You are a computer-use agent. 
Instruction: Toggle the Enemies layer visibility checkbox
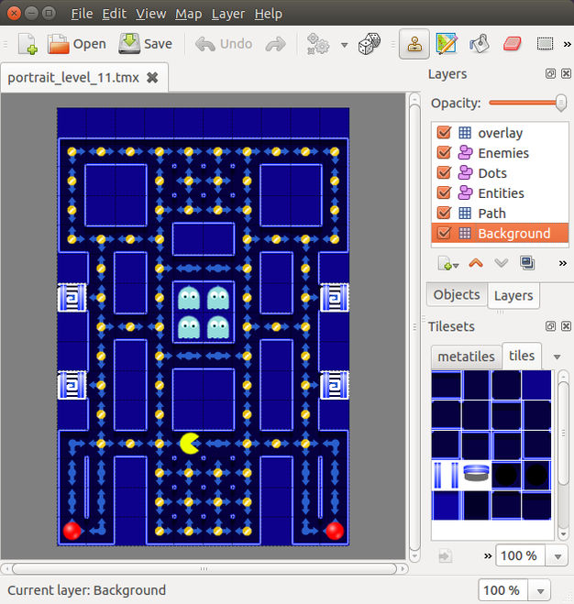click(444, 152)
